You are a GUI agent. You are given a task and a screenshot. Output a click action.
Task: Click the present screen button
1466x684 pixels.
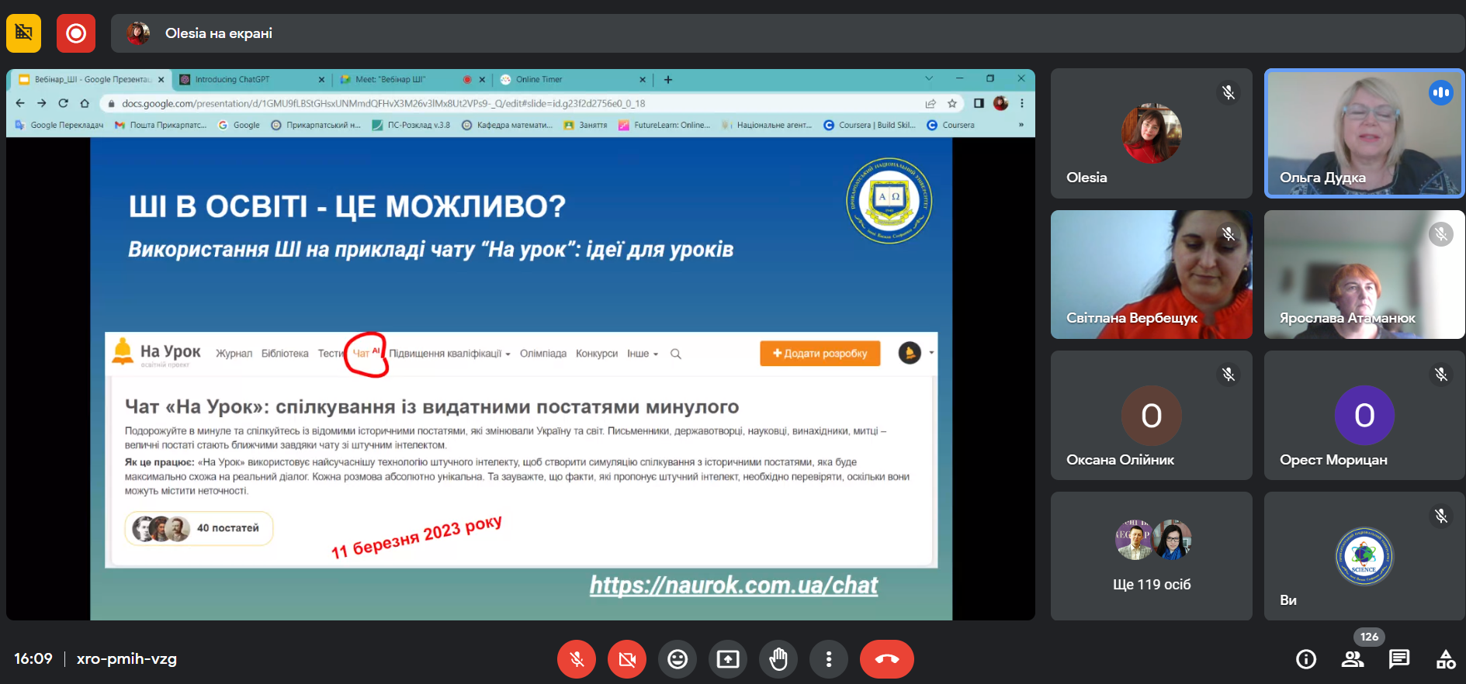tap(727, 659)
